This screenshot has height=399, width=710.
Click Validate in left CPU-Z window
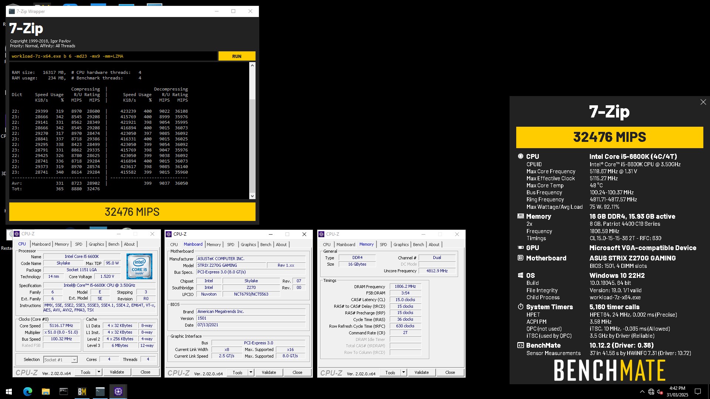(117, 372)
